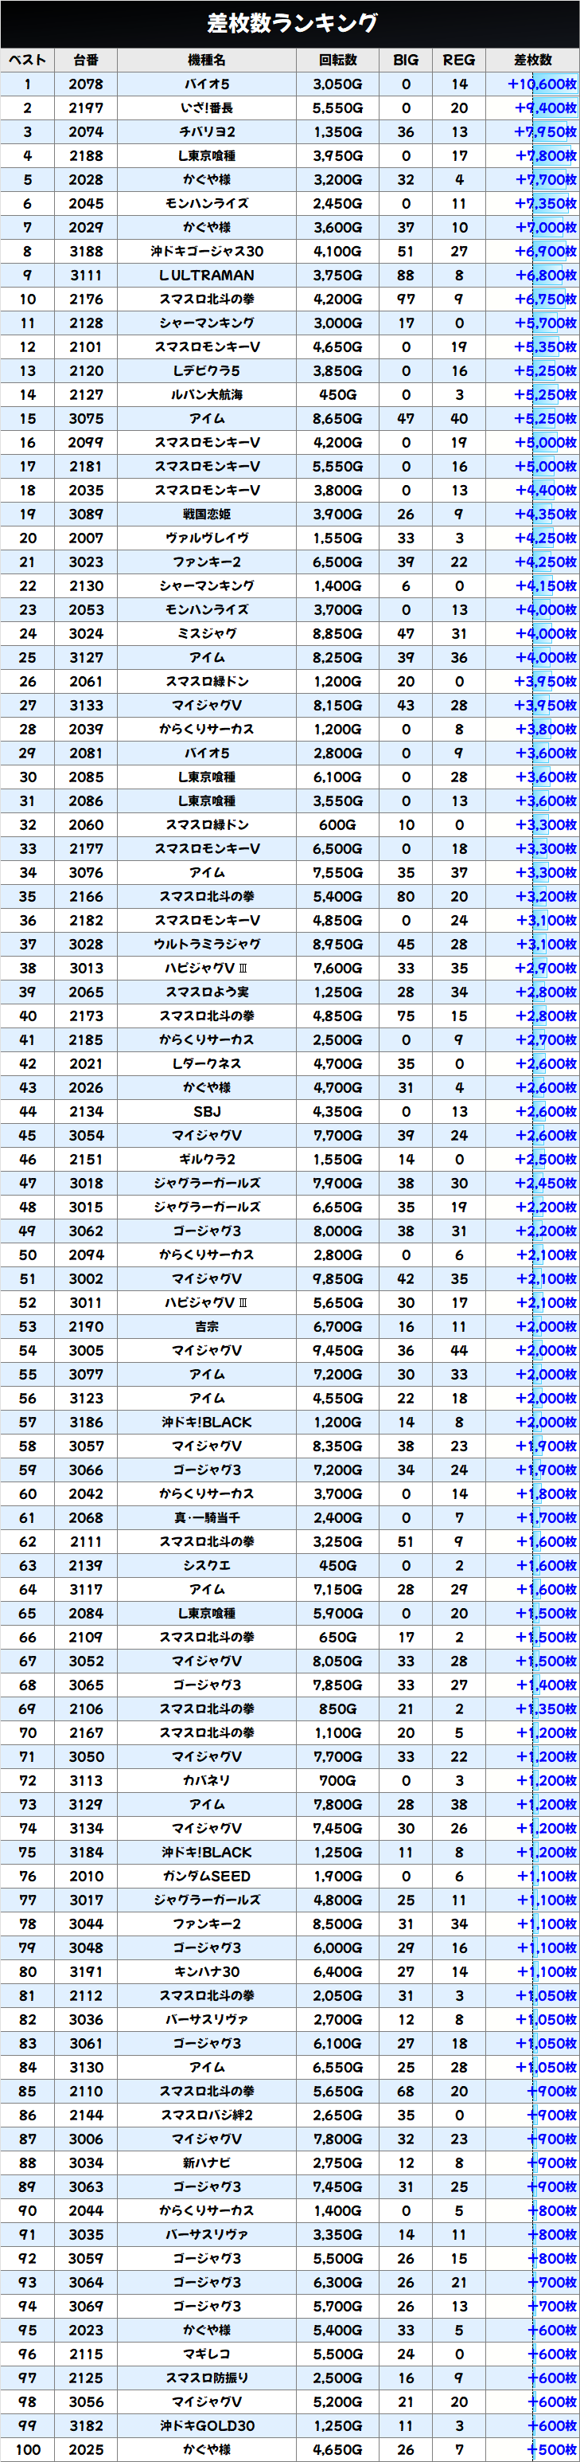Viewport: 580px width, 2462px height.
Task: Click machine number 3117
Action: point(86,1589)
